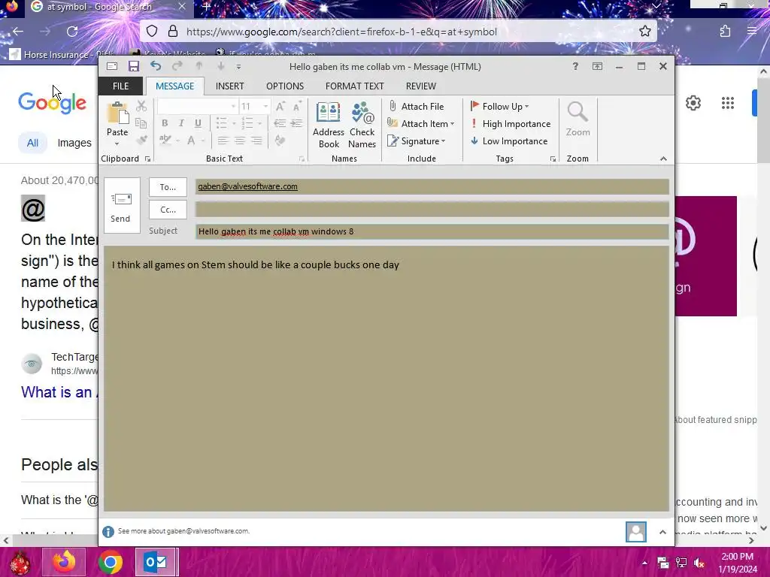The width and height of the screenshot is (770, 577).
Task: Increase the text indent
Action: 296,123
